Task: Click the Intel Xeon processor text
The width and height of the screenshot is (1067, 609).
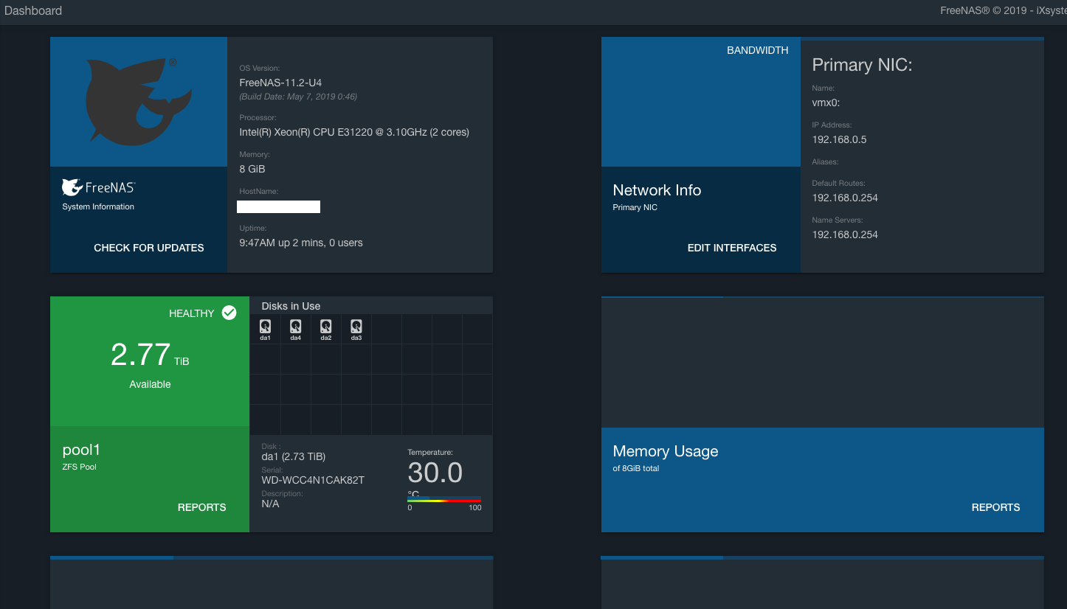Action: coord(354,132)
